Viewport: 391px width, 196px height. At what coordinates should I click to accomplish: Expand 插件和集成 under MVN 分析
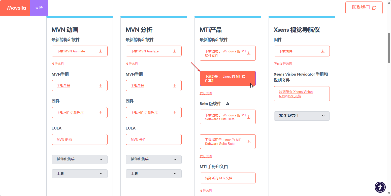tap(154, 159)
